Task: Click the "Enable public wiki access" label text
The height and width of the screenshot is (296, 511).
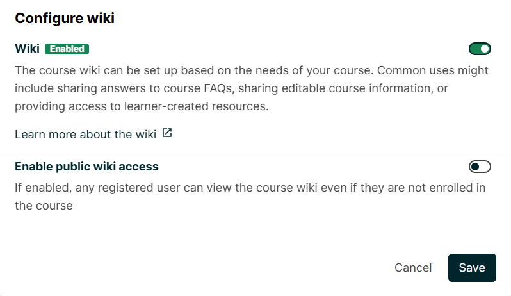Action: click(x=86, y=167)
